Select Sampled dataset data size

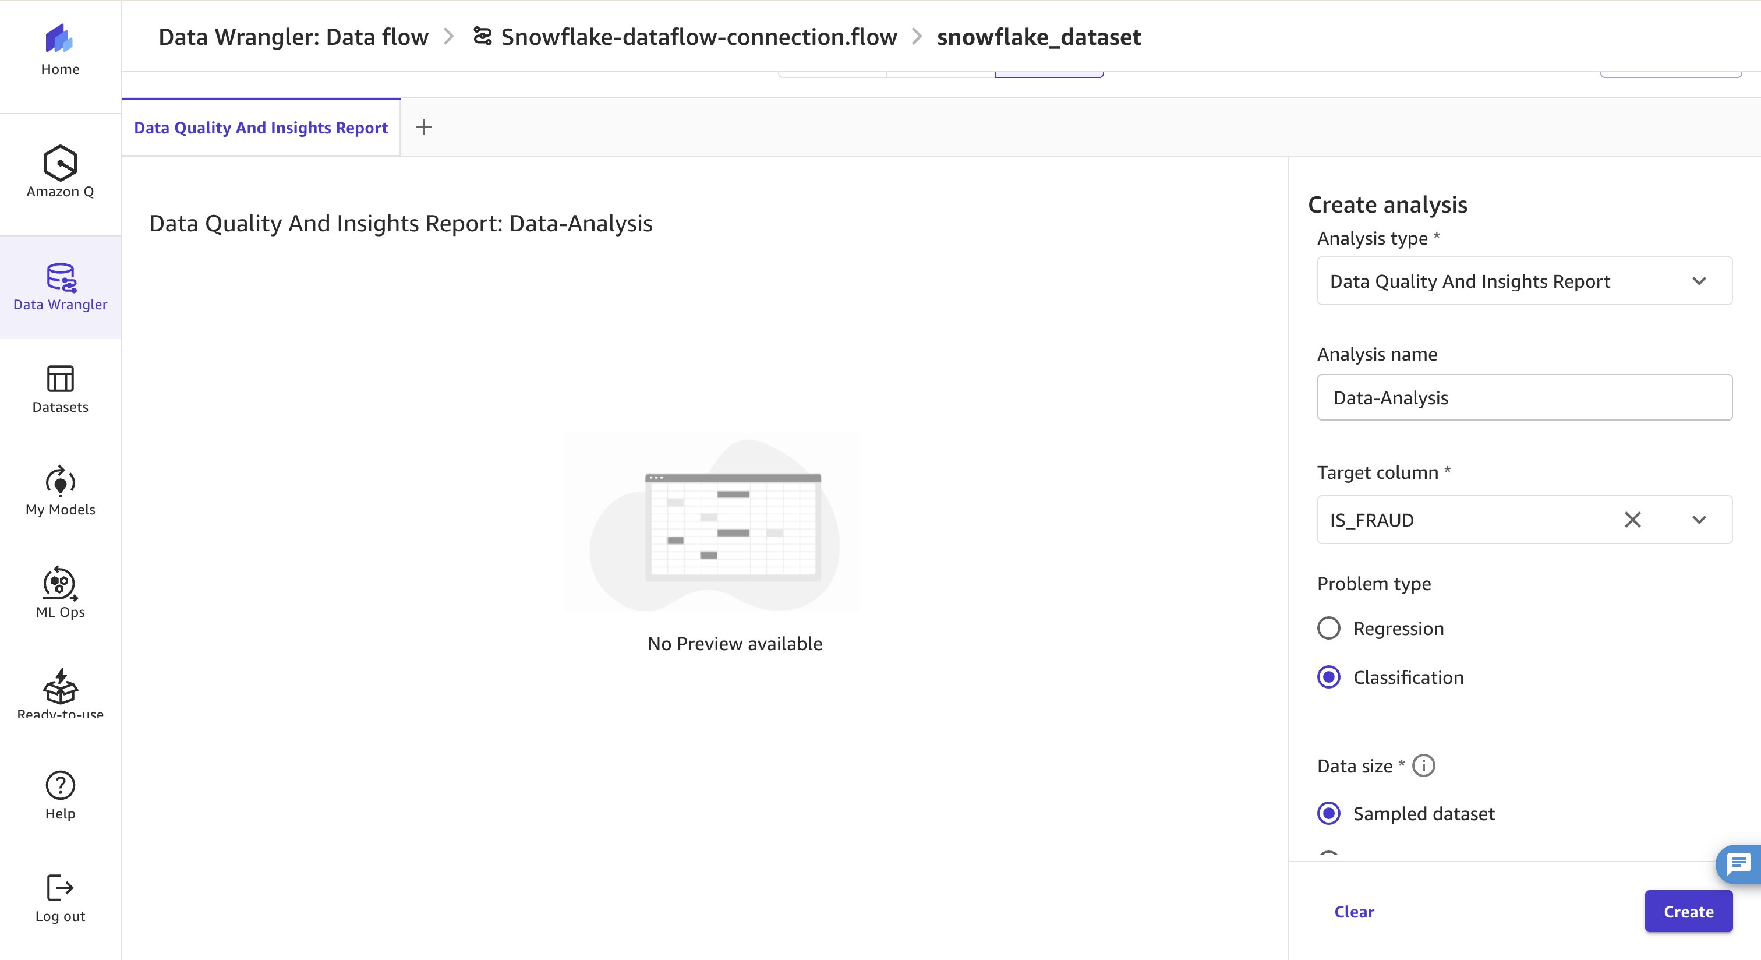click(x=1329, y=813)
